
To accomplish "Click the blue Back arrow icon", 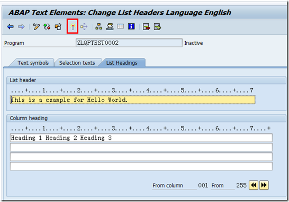I will click(10, 27).
